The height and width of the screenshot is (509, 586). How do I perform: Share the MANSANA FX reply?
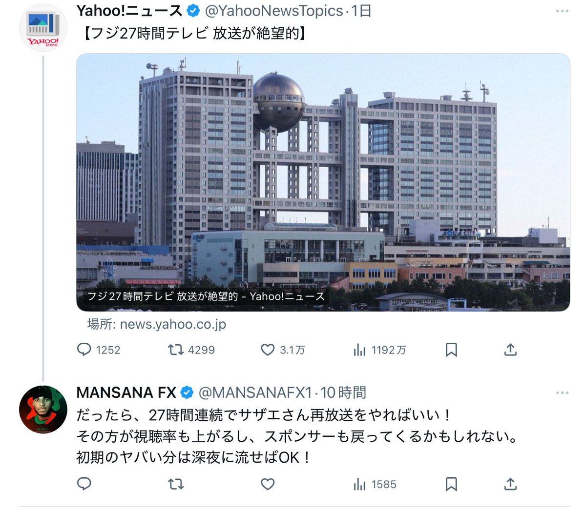pos(510,484)
